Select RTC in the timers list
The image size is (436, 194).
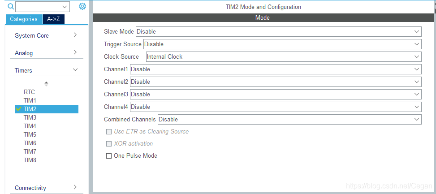pyautogui.click(x=30, y=92)
